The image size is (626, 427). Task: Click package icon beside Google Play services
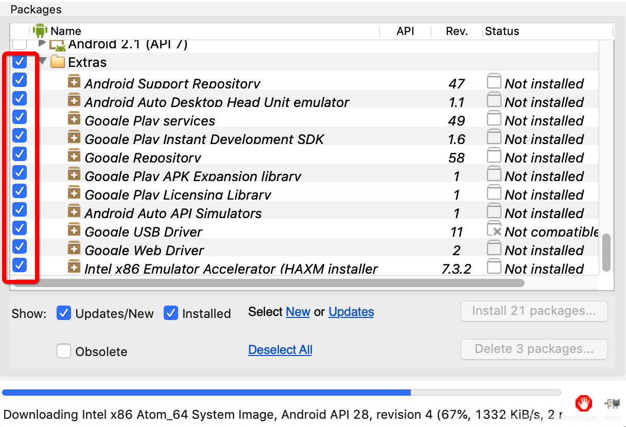(x=75, y=118)
